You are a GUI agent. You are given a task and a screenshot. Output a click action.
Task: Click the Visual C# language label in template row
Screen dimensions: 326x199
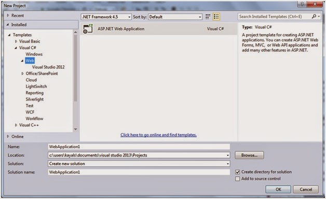(x=215, y=29)
